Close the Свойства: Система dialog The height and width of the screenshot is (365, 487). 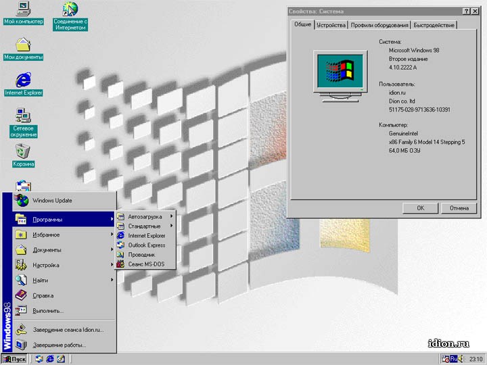click(475, 11)
